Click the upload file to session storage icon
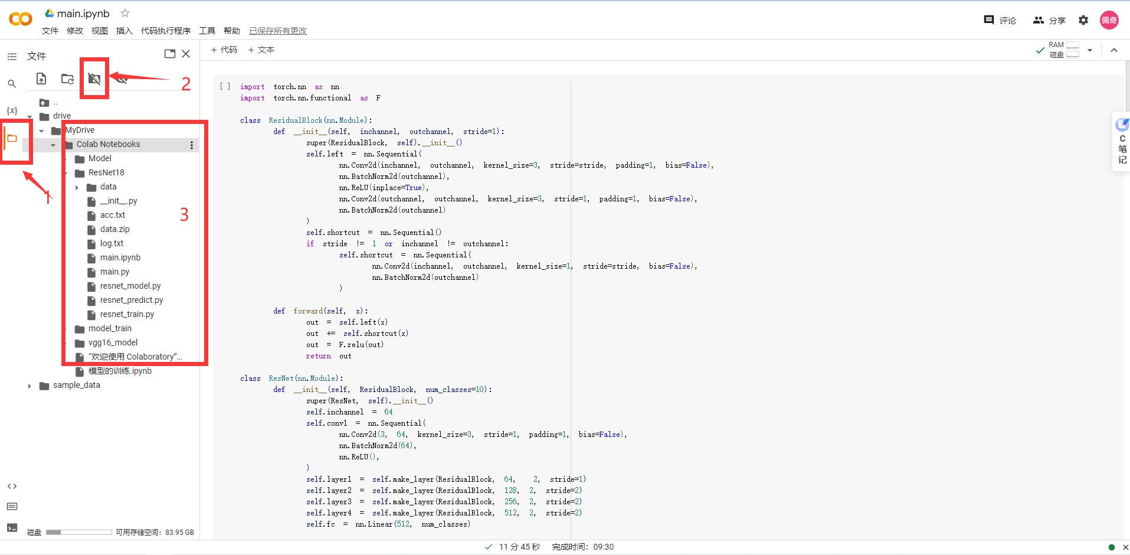1130x555 pixels. pos(41,79)
